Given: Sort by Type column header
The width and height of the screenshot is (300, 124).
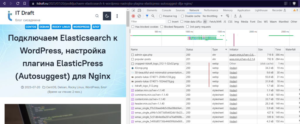Looking at the screenshot, I should coord(220,50).
